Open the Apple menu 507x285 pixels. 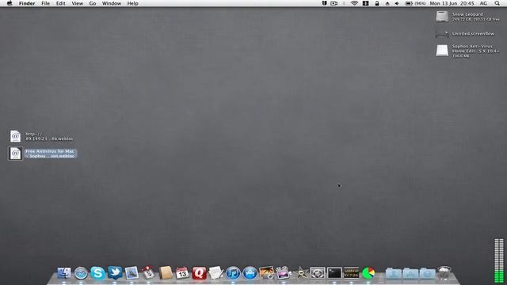click(x=10, y=3)
